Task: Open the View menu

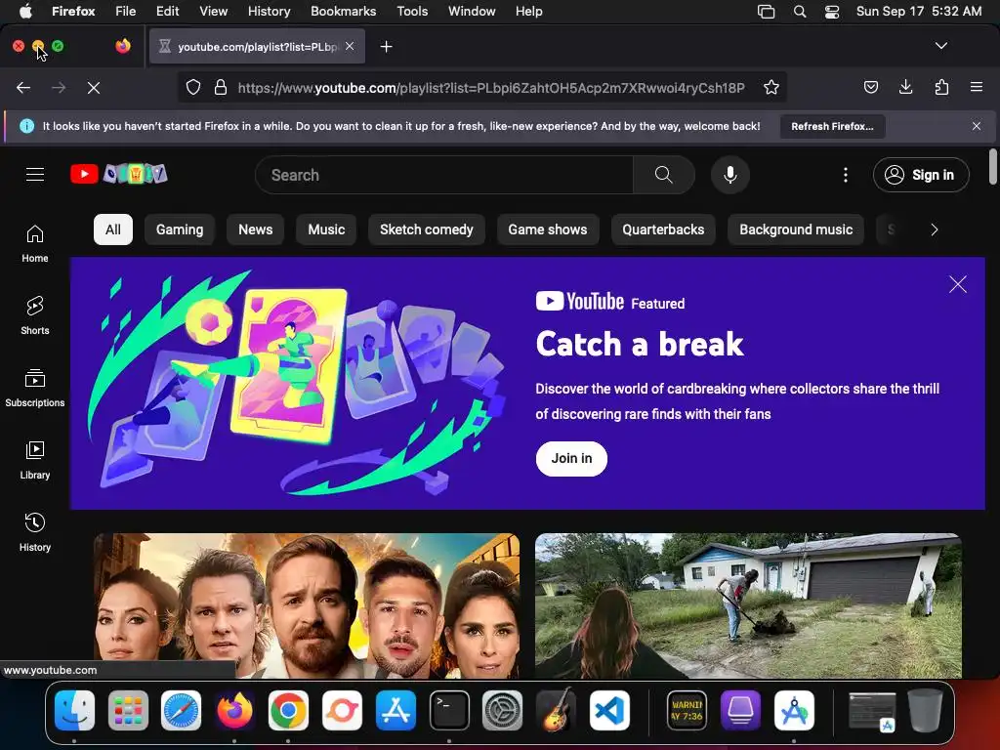Action: (214, 12)
